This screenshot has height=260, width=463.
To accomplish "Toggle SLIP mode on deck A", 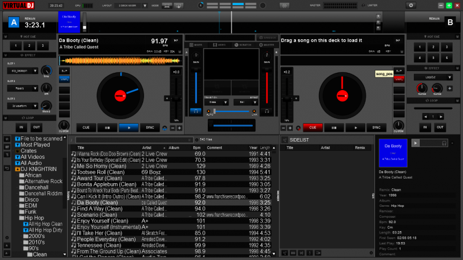I will pos(64,70).
